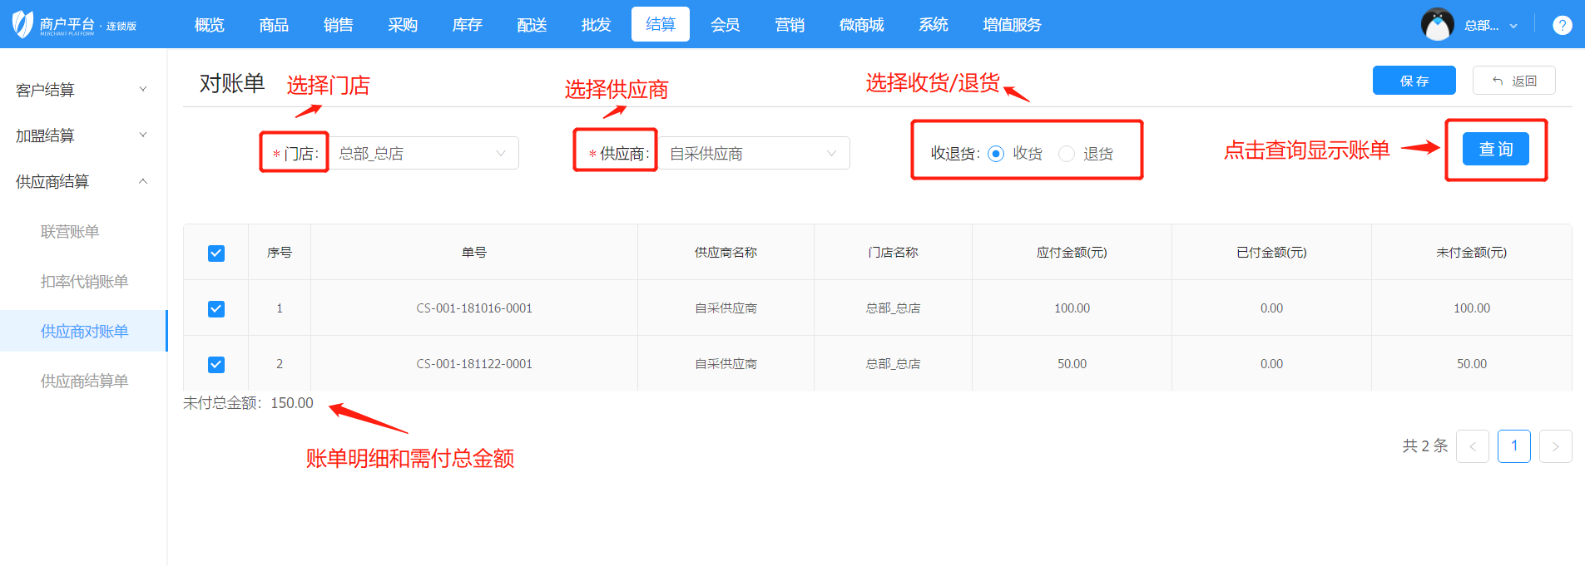Expand the 客户结算 sidebar section
This screenshot has height=566, width=1585.
(82, 90)
